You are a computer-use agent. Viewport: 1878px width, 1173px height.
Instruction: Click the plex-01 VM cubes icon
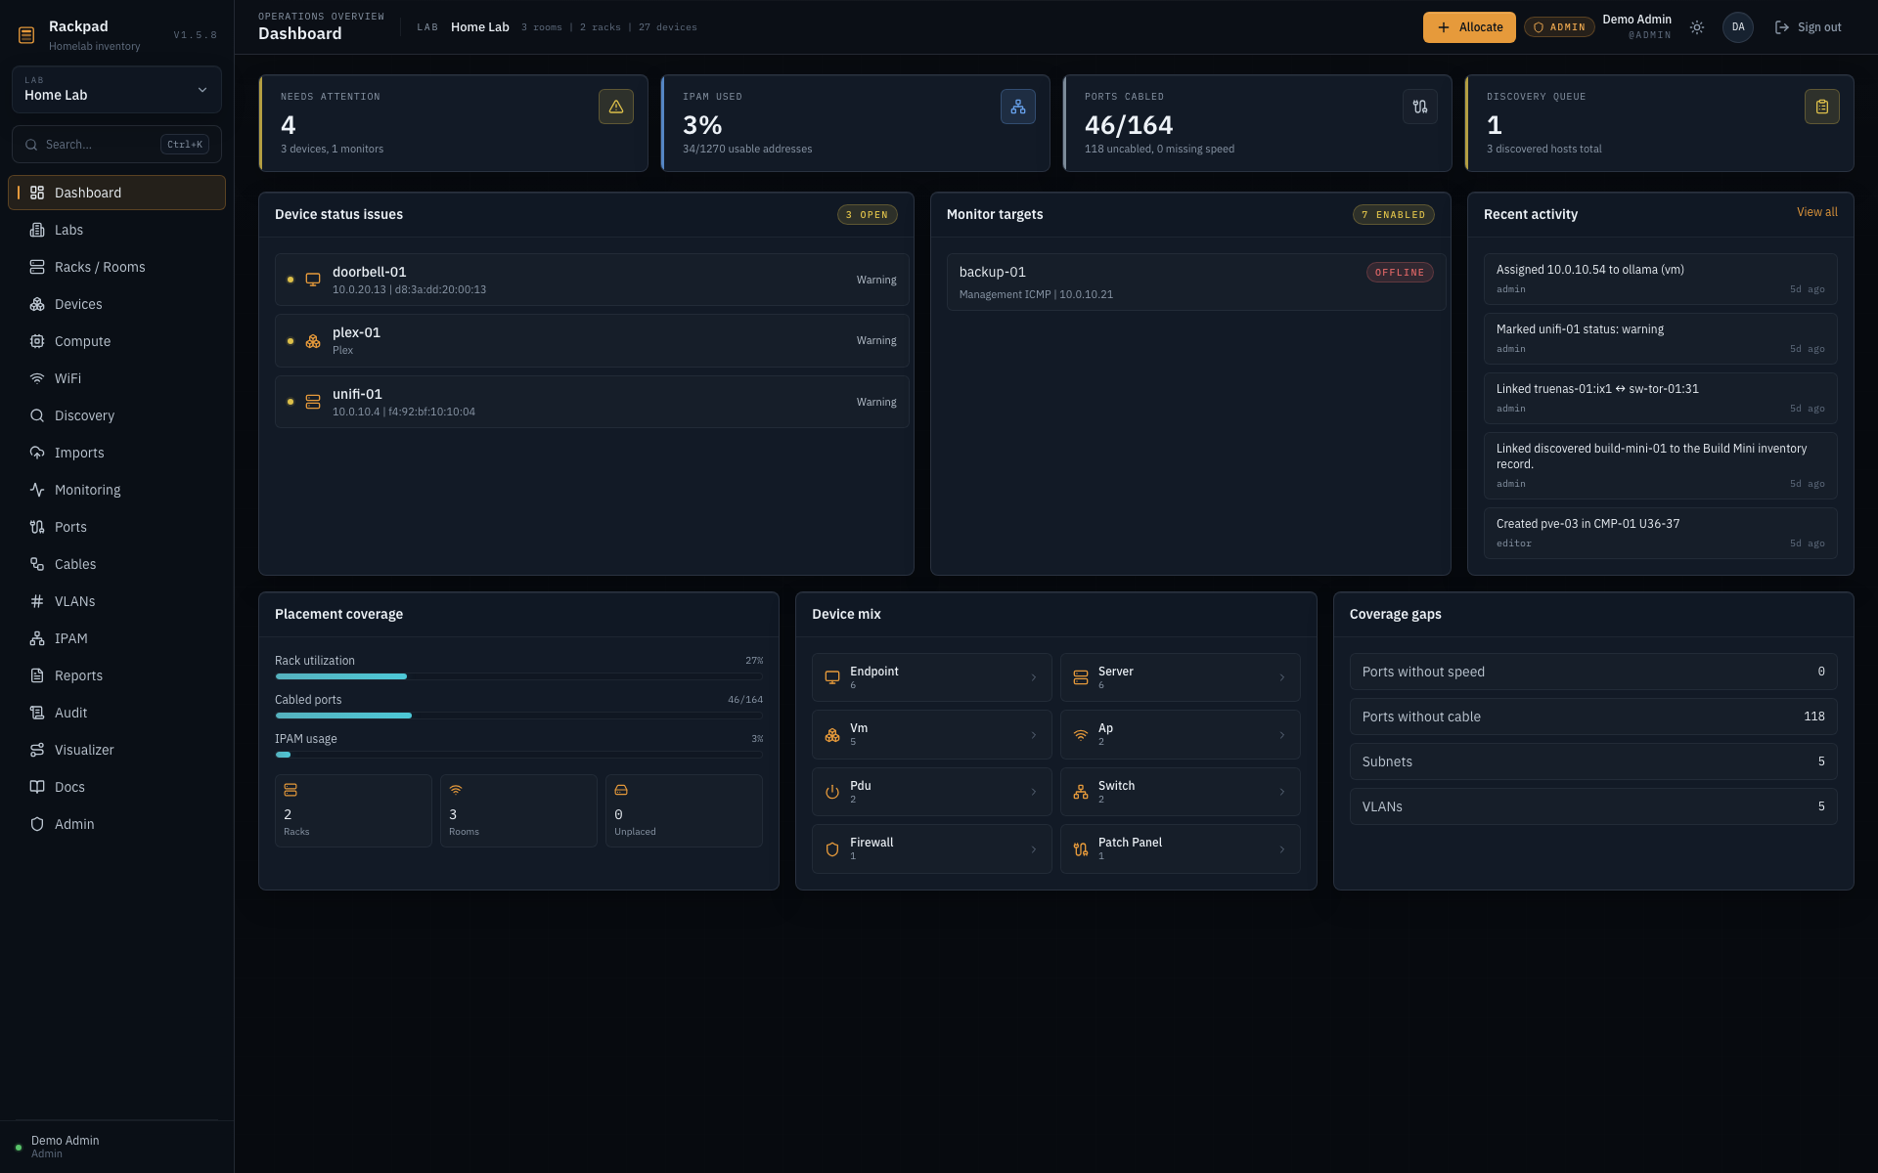tap(313, 341)
